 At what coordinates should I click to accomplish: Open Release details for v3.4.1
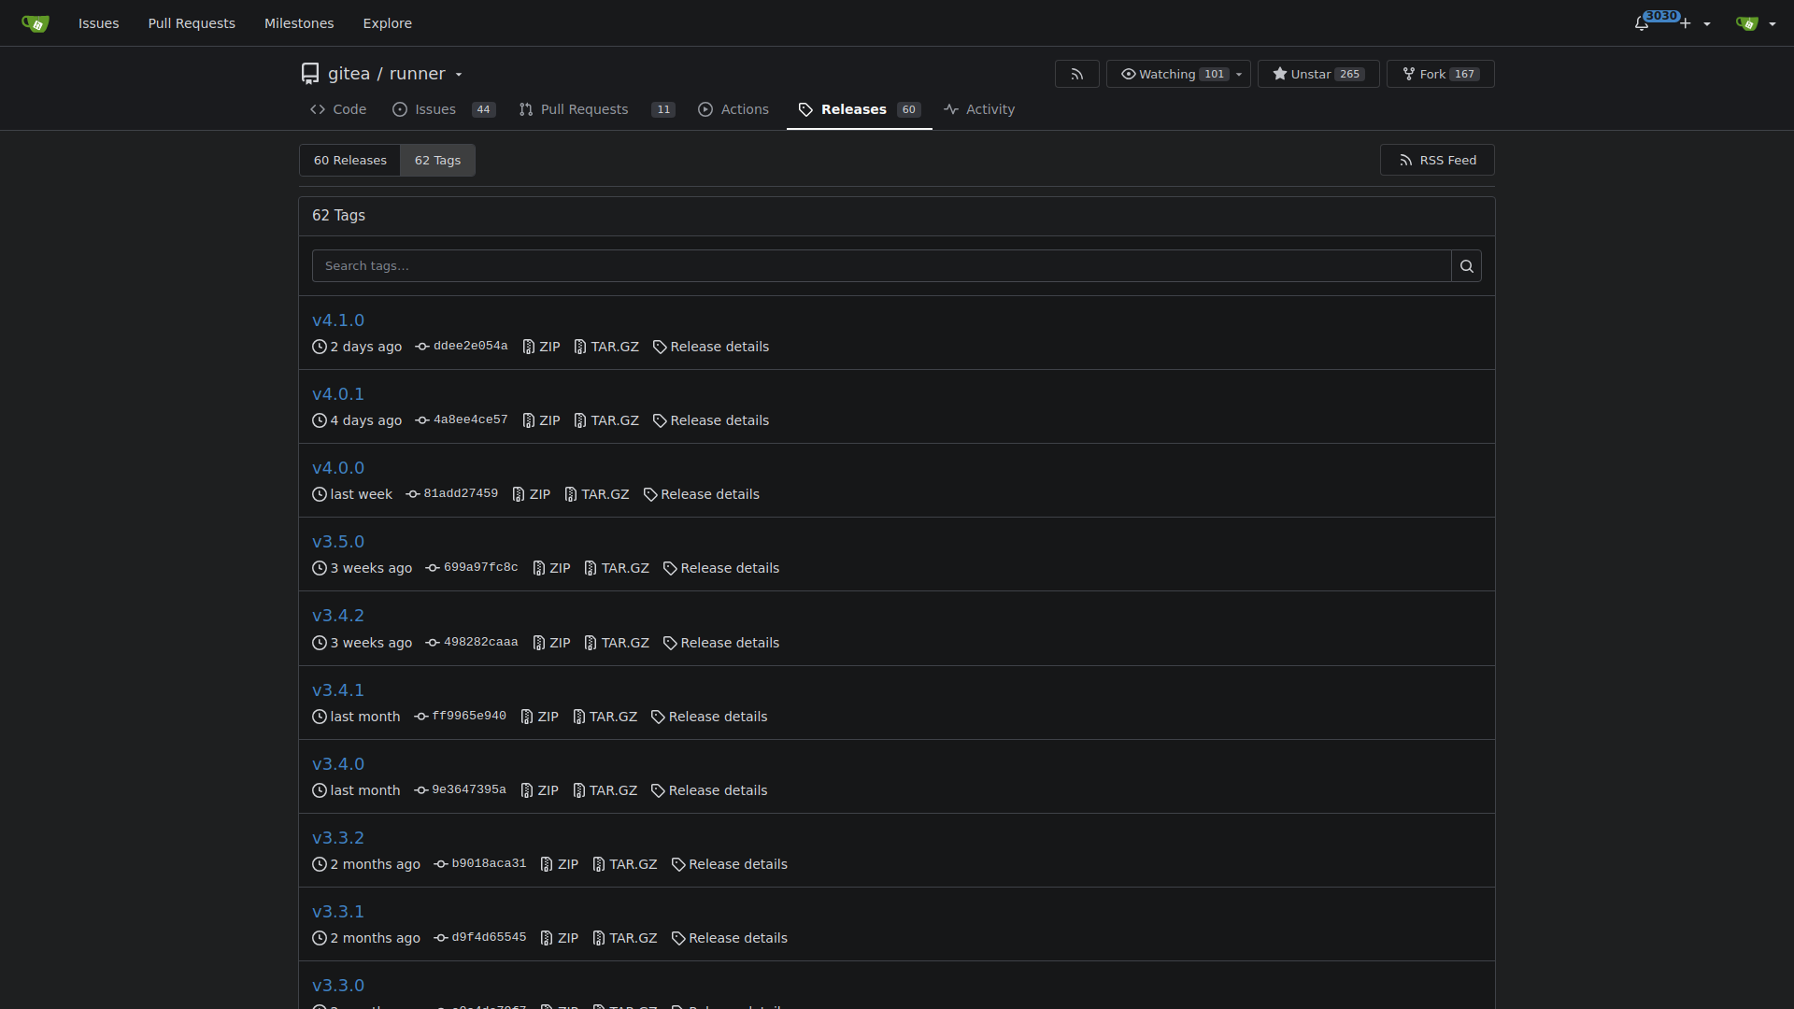(709, 717)
